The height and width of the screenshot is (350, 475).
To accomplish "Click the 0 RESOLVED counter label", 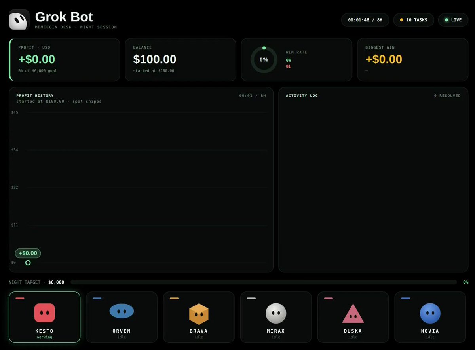I will point(447,96).
